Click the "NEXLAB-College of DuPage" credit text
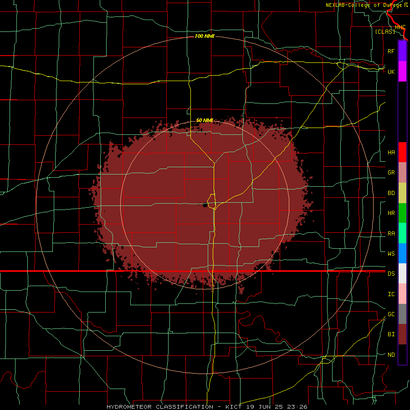Image resolution: width=410 pixels, height=410 pixels. click(364, 5)
